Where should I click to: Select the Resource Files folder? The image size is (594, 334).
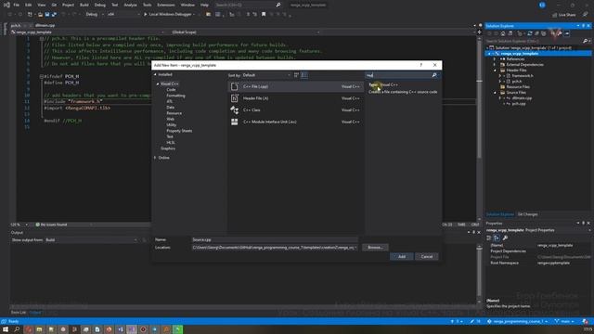tap(518, 86)
